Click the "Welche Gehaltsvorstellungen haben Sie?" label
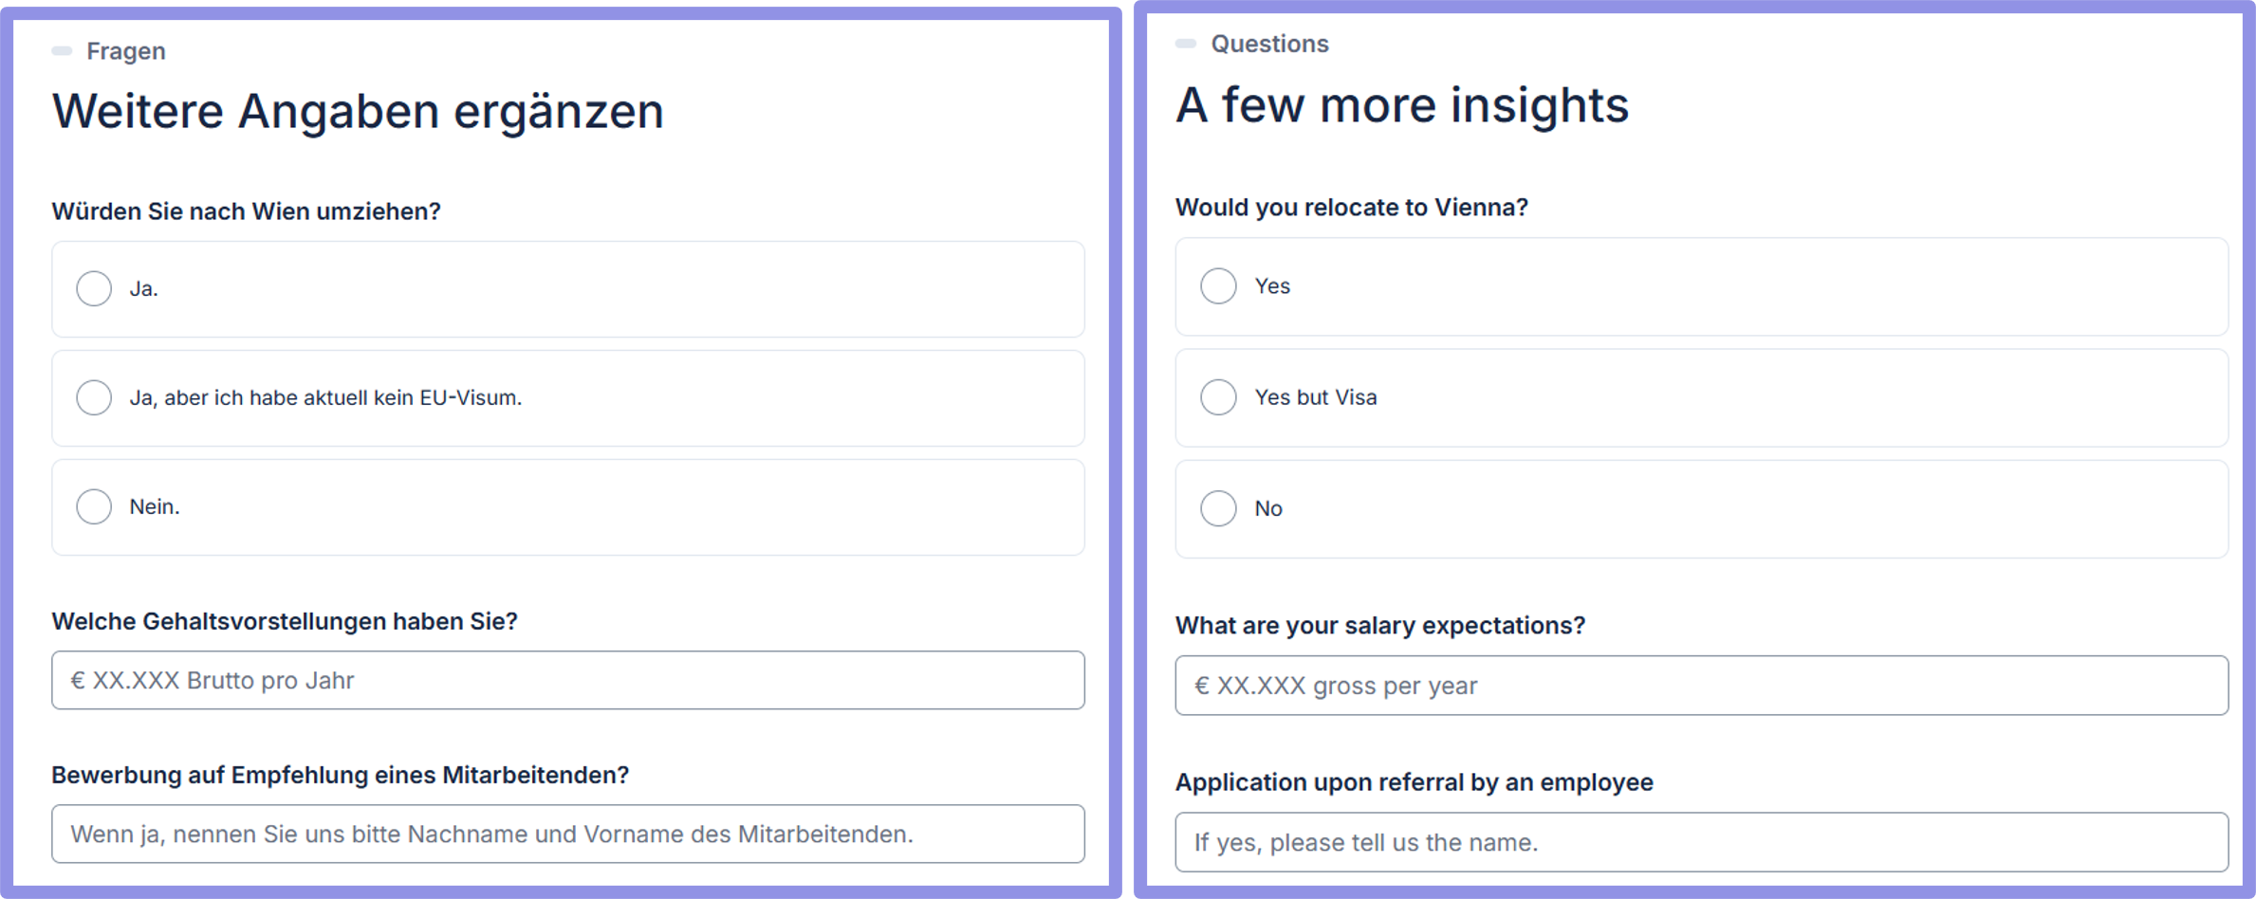Screen dimensions: 2256x899 285,621
